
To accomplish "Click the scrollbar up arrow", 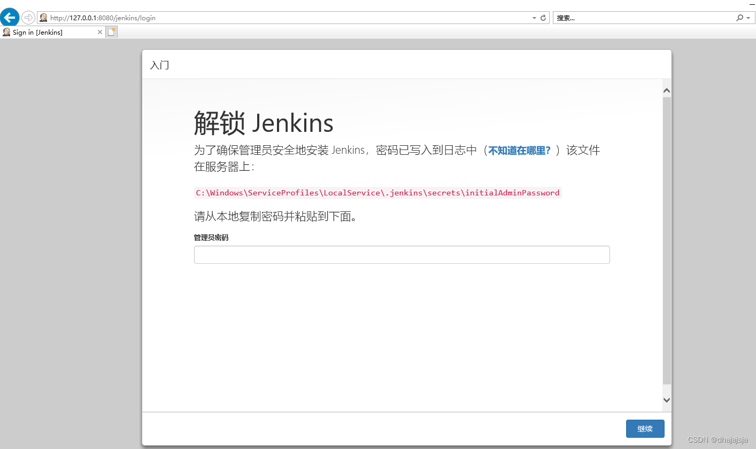I will pos(667,91).
